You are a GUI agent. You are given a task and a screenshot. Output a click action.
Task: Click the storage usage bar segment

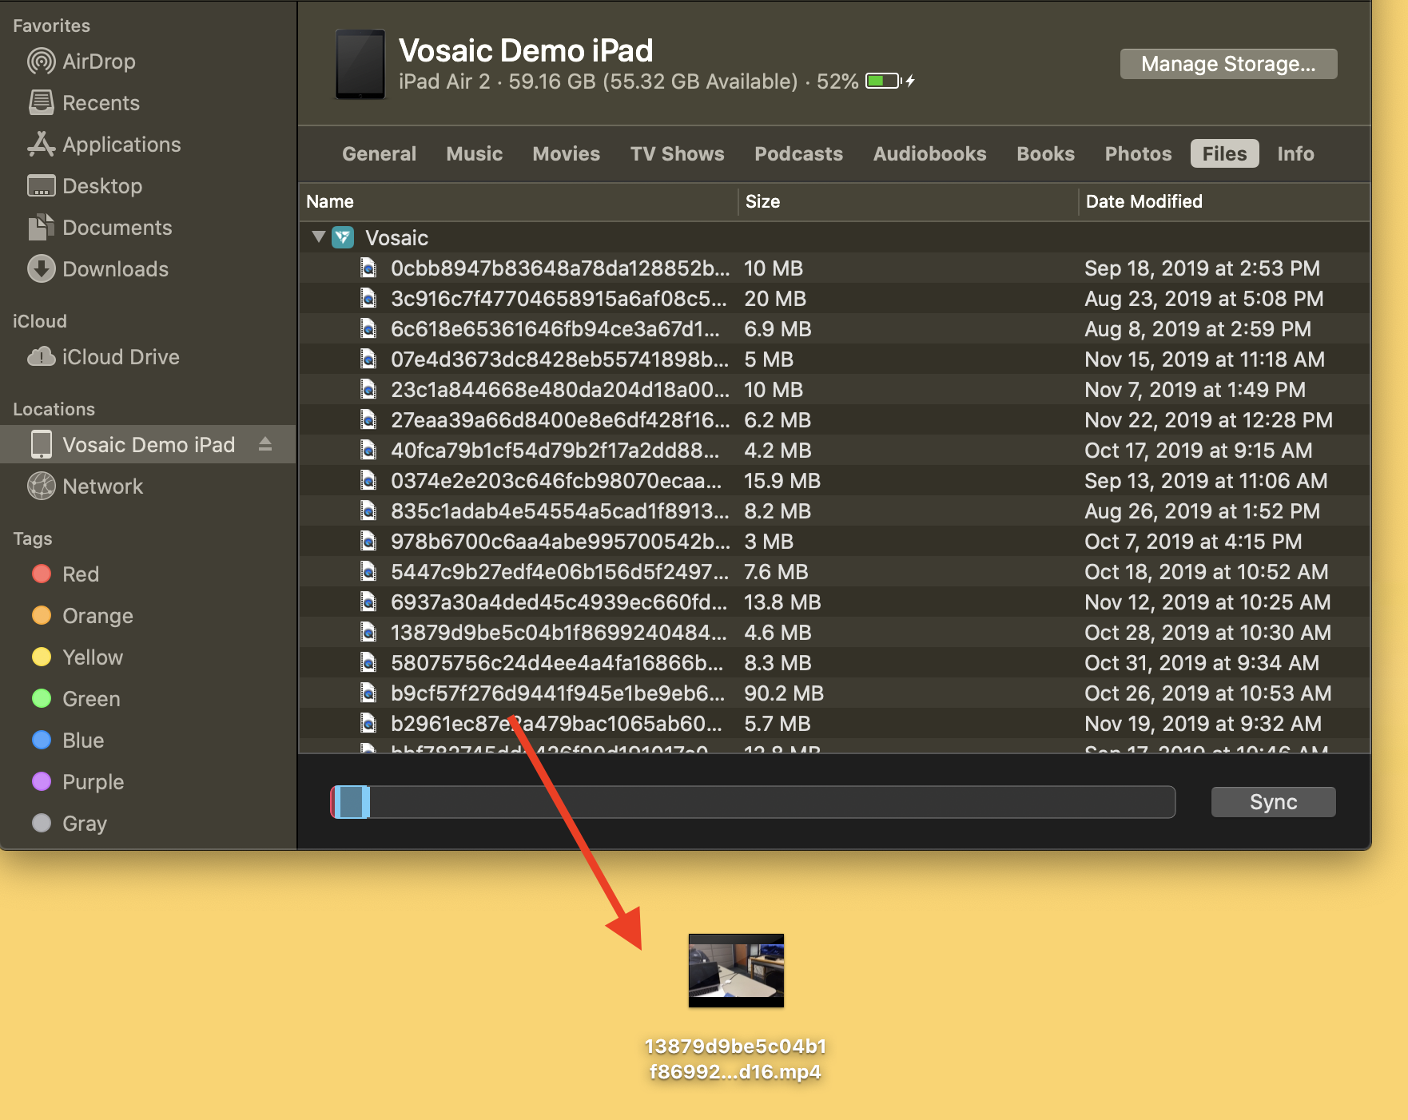351,802
